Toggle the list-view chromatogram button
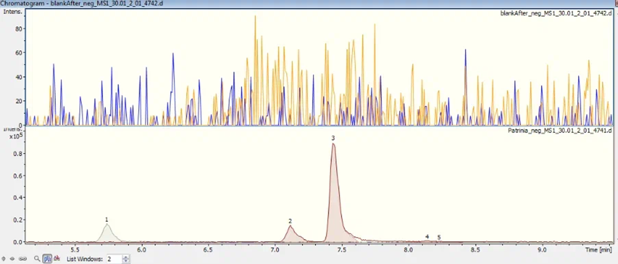This screenshot has width=618, height=264. [x=47, y=259]
